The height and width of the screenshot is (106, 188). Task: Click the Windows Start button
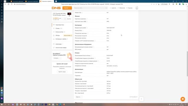(2, 105)
